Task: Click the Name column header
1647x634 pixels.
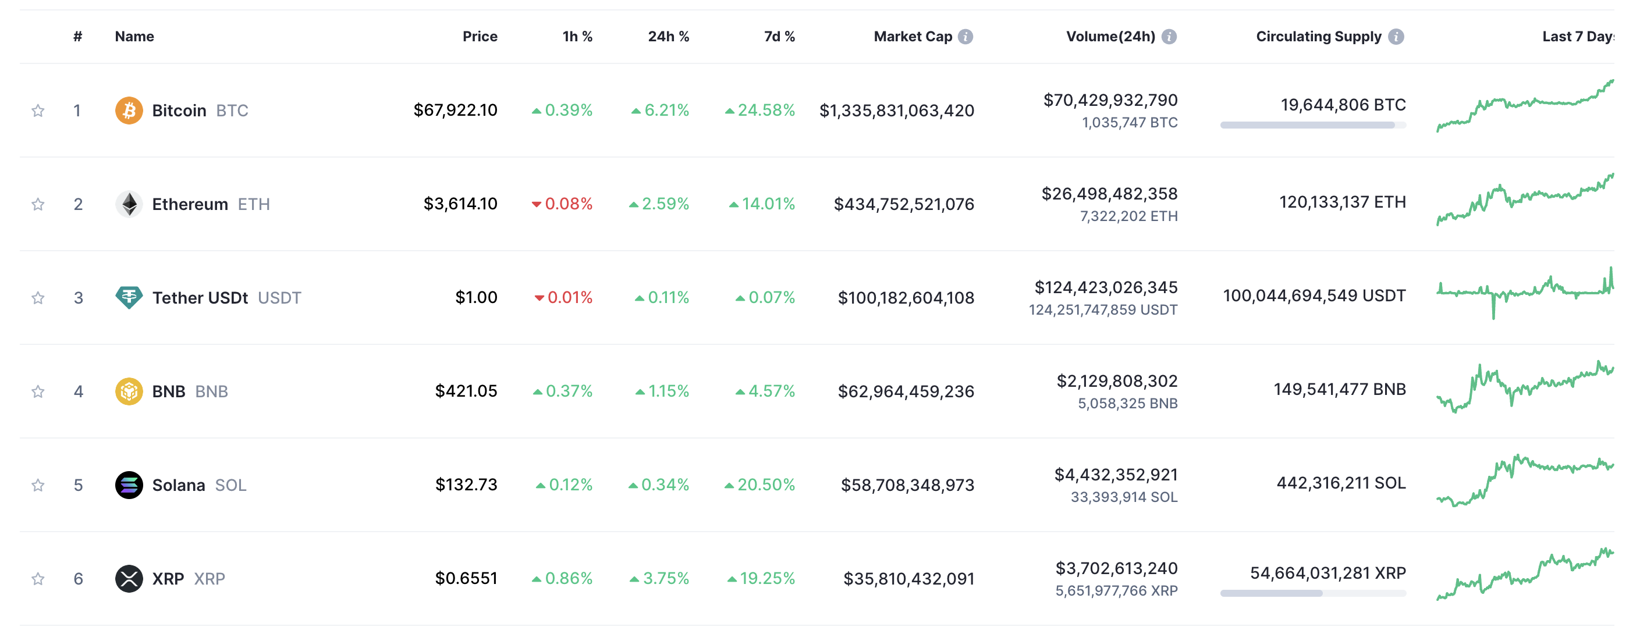Action: [134, 37]
